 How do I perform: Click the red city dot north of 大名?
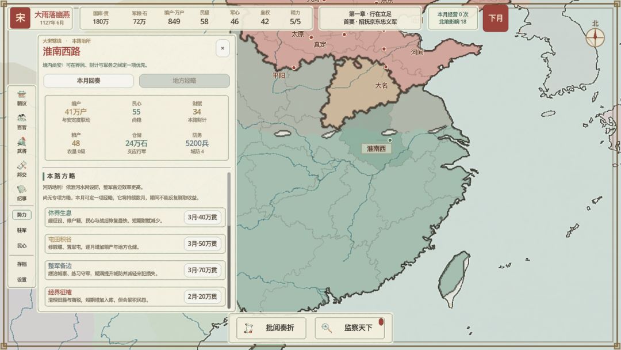[x=386, y=67]
